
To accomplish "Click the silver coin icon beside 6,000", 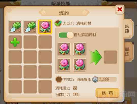I will 95,79.
